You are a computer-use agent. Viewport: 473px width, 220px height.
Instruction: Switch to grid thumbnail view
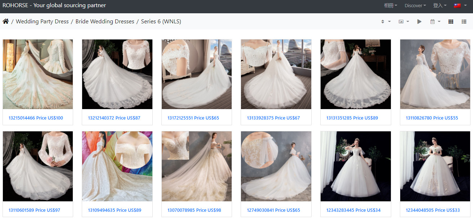[x=451, y=22]
